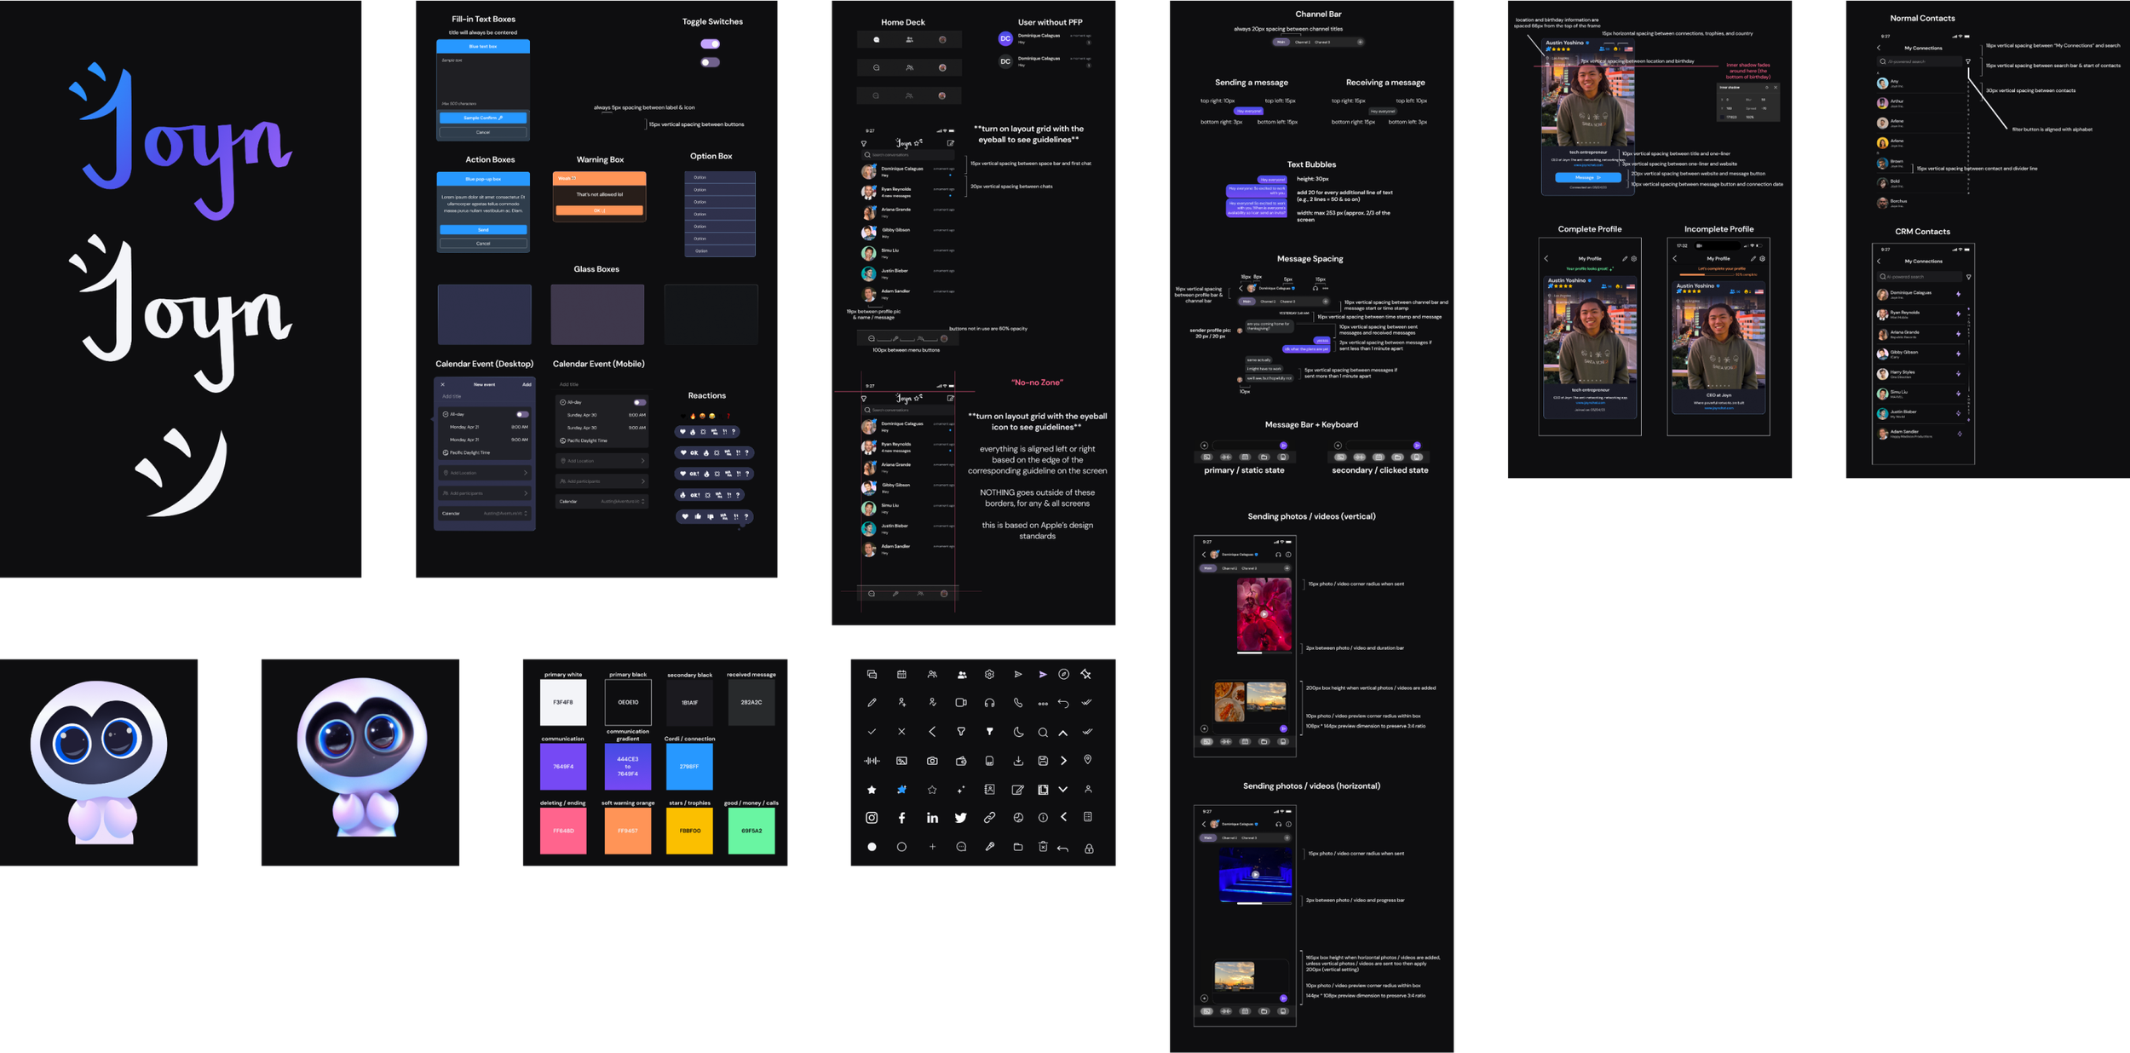The height and width of the screenshot is (1053, 2130).
Task: Toggle All-day switch in mobile calendar event
Action: pyautogui.click(x=639, y=402)
